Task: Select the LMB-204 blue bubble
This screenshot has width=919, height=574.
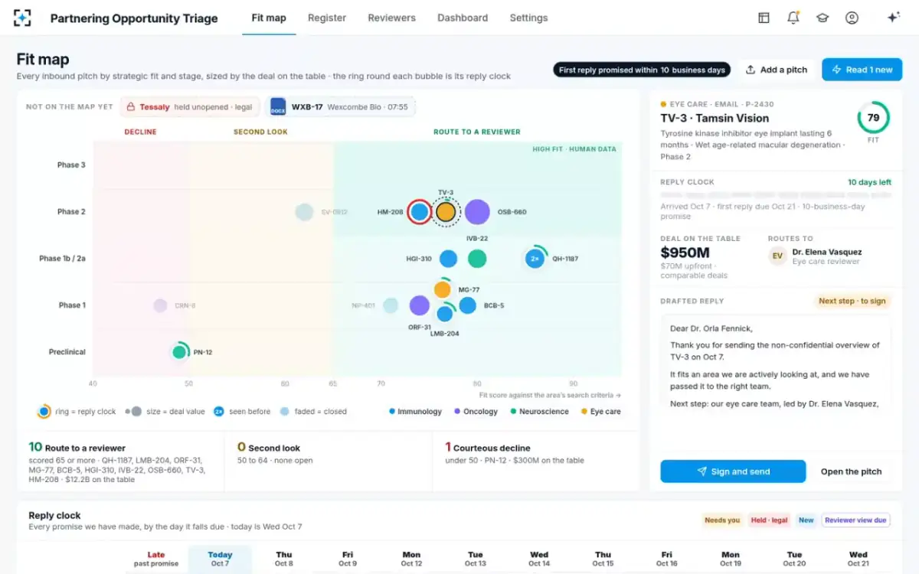Action: pyautogui.click(x=445, y=313)
